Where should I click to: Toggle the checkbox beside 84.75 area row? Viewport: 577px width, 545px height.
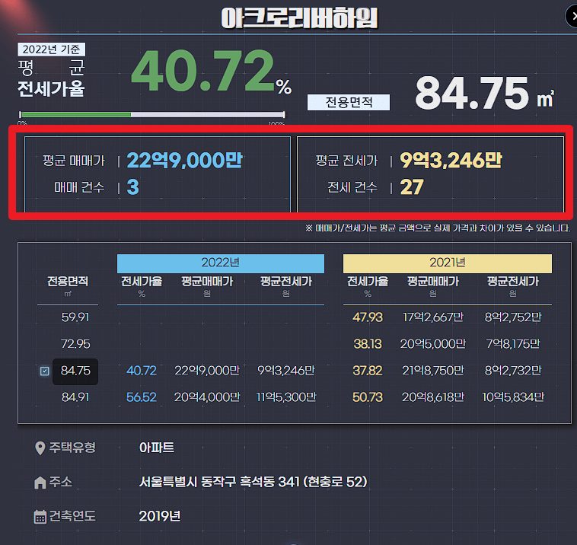pos(44,371)
